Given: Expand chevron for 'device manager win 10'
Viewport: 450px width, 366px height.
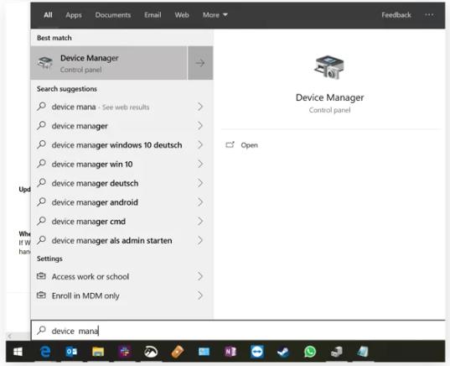Looking at the screenshot, I should [x=200, y=164].
